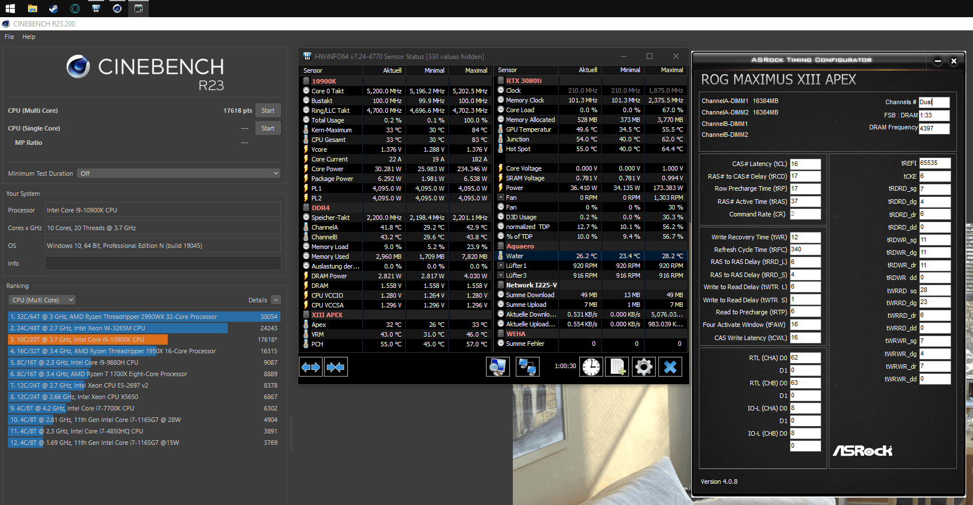Click the Four Activate Window (tFAW) field

tap(805, 325)
